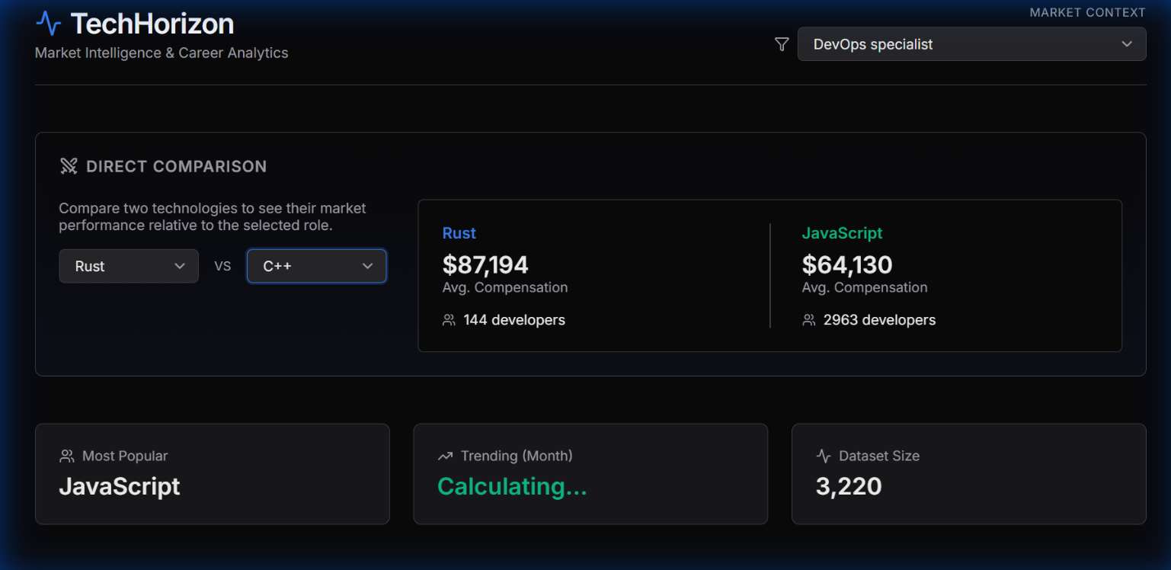
Task: Click the crossed swords Direct Comparison icon
Action: click(69, 165)
